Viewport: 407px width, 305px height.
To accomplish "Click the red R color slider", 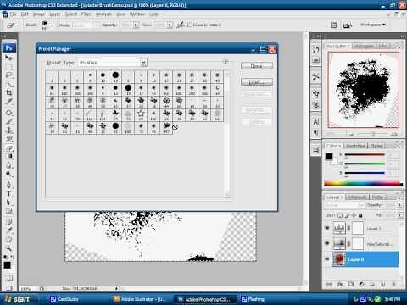I will coord(365,155).
